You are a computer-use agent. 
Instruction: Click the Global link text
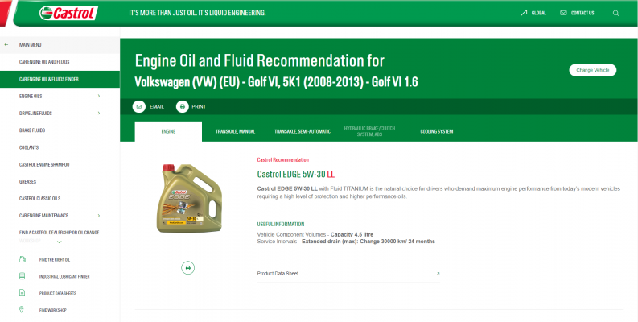(x=539, y=13)
